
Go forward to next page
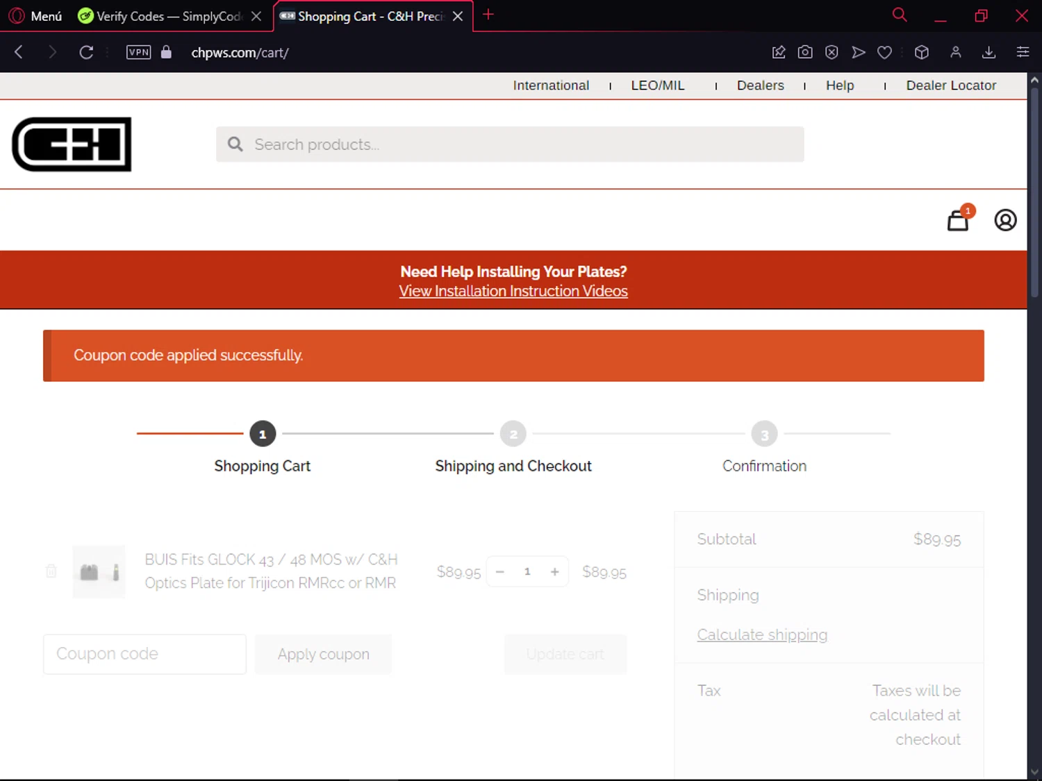pos(52,52)
